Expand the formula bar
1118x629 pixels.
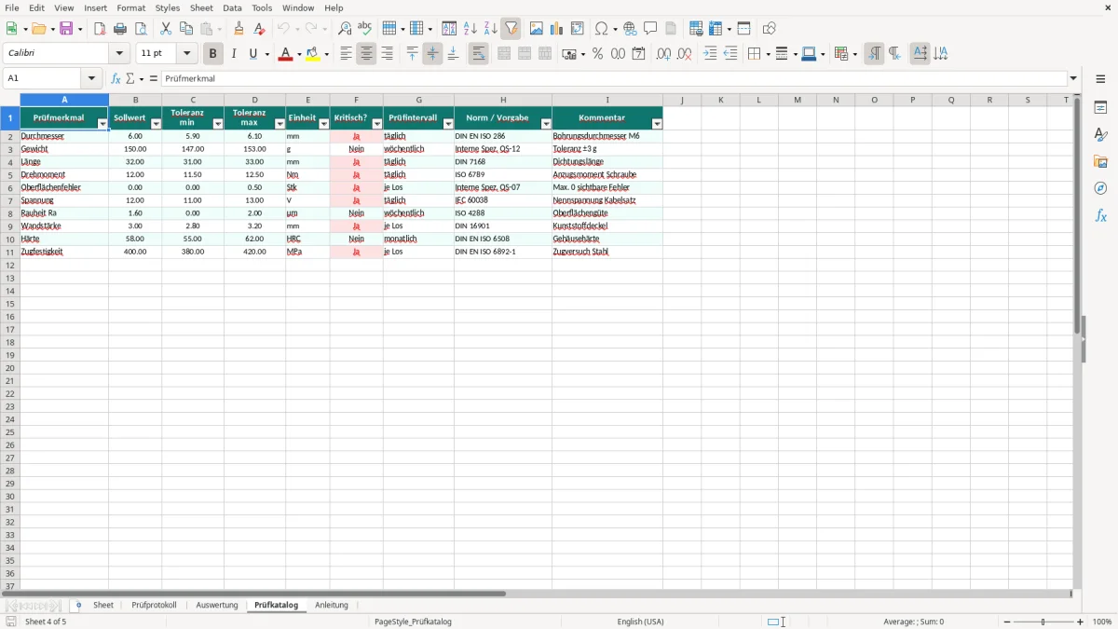[1073, 79]
